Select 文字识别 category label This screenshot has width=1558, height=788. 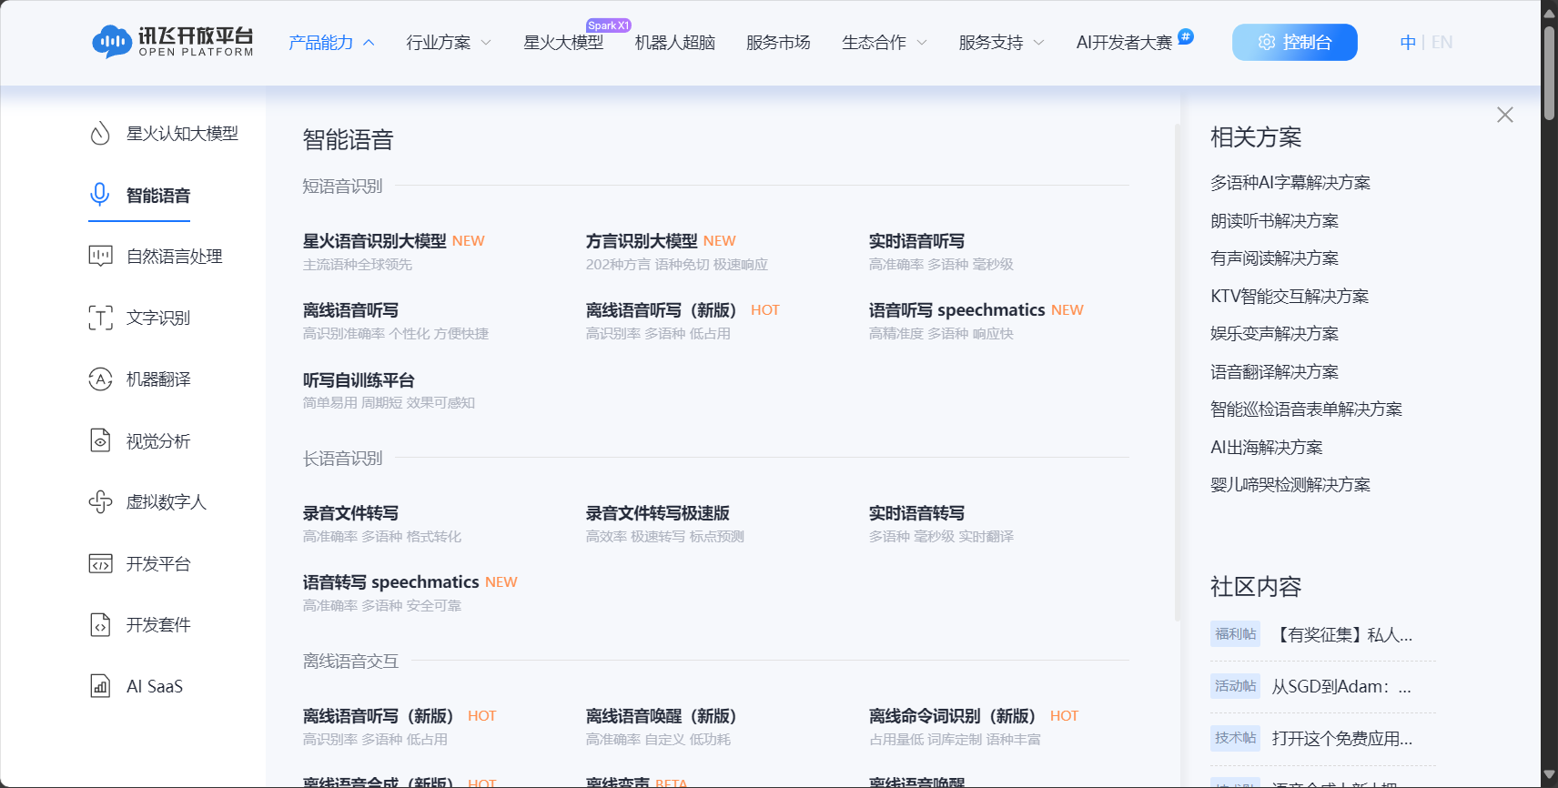[158, 318]
